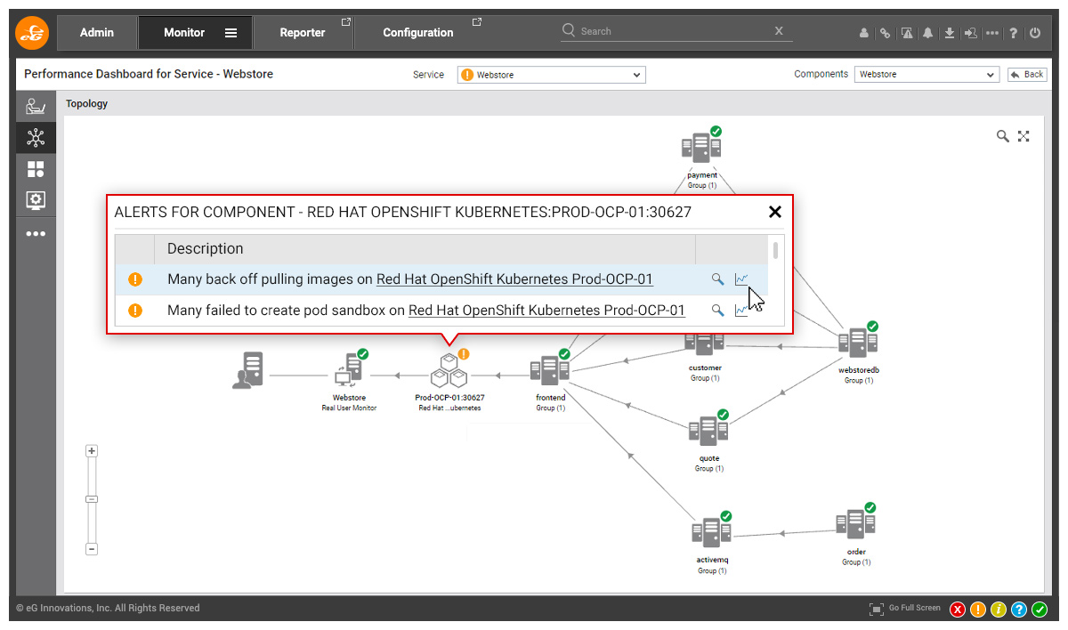This screenshot has width=1068, height=630.
Task: Open the Configuration tab
Action: click(418, 33)
